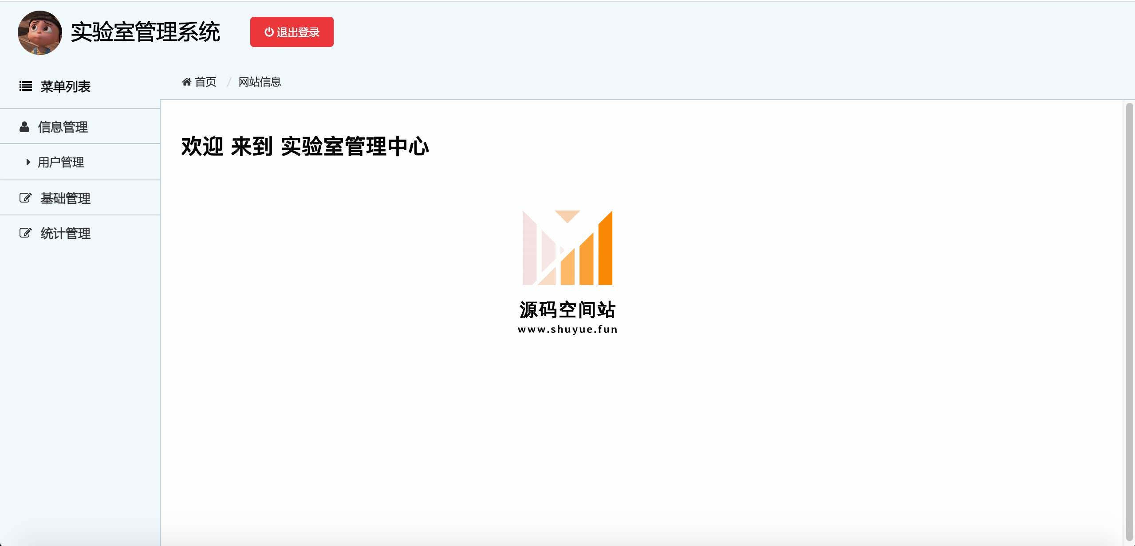Click the user avatar picture
Screen dimensions: 1135x546
pos(40,33)
